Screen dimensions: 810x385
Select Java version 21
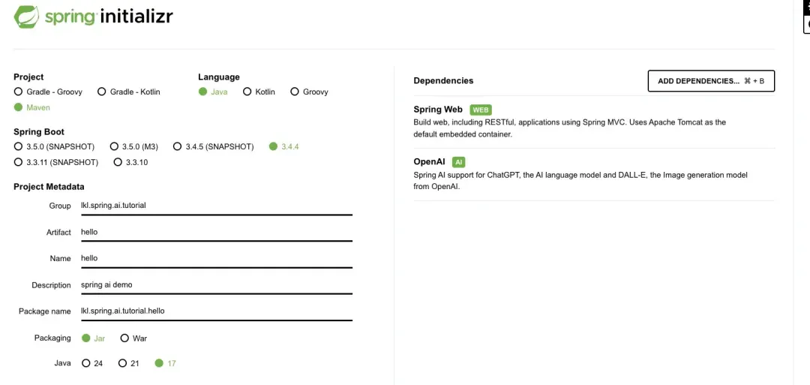coord(129,363)
